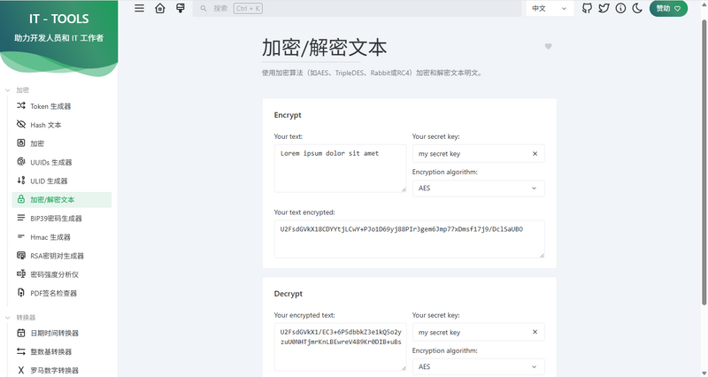Open 日期时间转换器 tool

coord(62,334)
